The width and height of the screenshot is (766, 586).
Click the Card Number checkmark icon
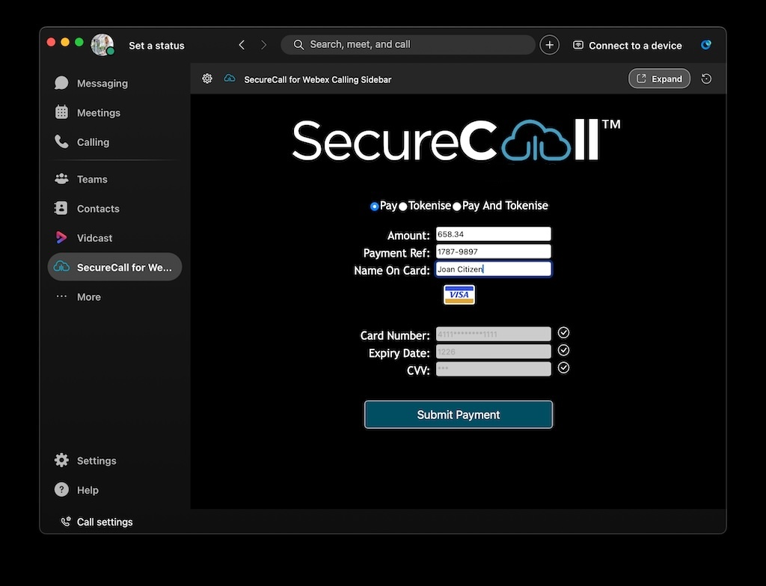(x=563, y=333)
